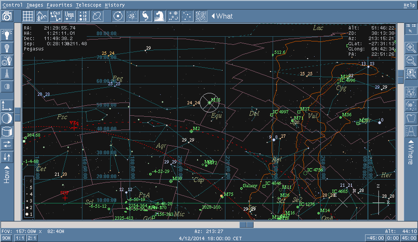This screenshot has width=418, height=242.
Task: Click the azimuth slider thumb at bottom
Action: pyautogui.click(x=246, y=224)
